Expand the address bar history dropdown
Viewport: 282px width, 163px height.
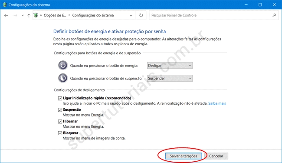click(x=131, y=15)
